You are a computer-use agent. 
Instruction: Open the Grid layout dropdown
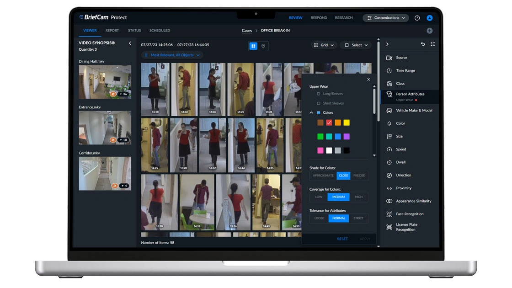click(324, 45)
